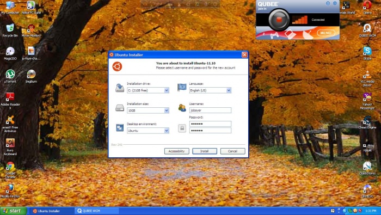Close the QUBEE widget
Viewport: 381px width, 215px height.
click(x=335, y=3)
